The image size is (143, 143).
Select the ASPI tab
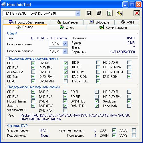(x=127, y=22)
